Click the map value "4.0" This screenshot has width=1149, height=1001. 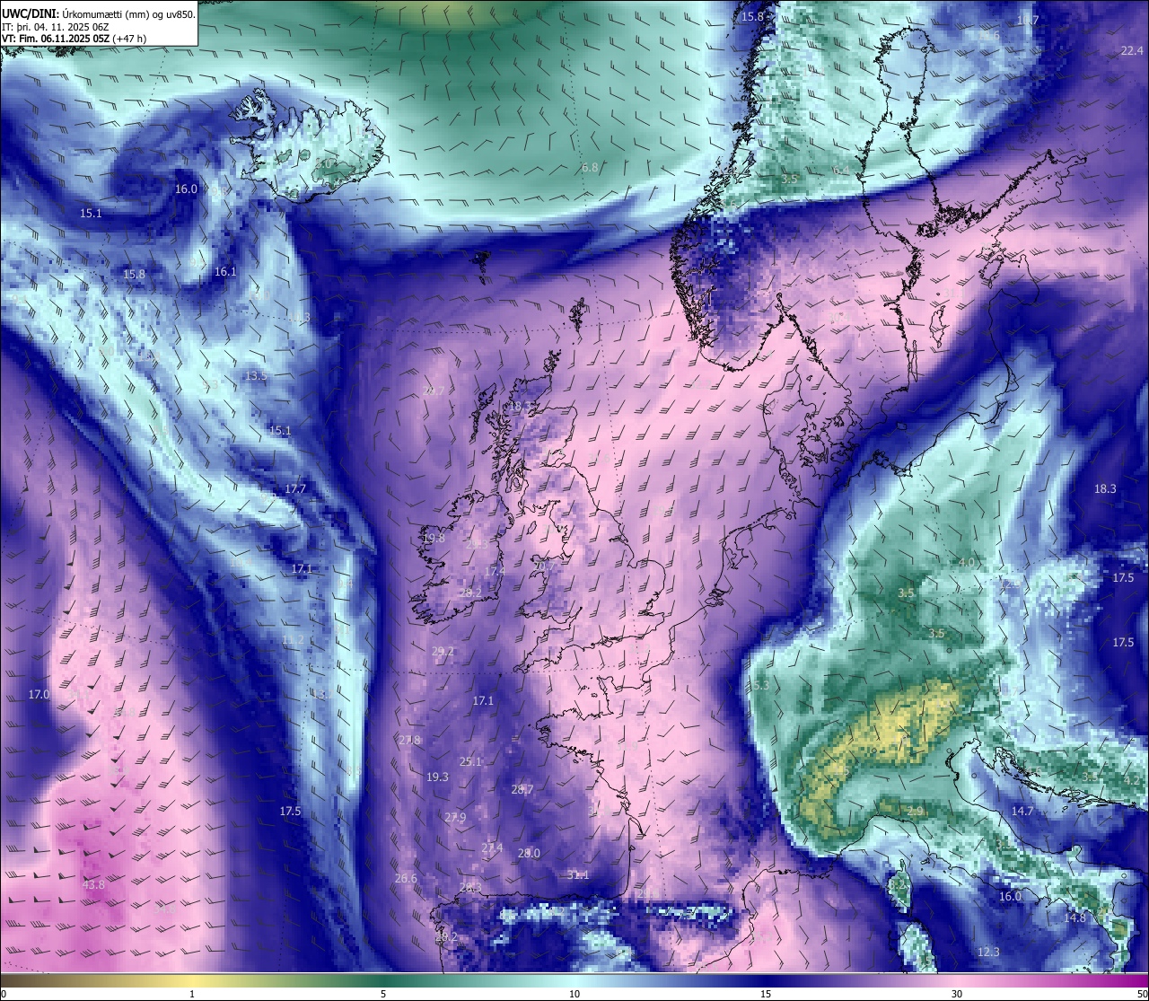click(x=967, y=562)
